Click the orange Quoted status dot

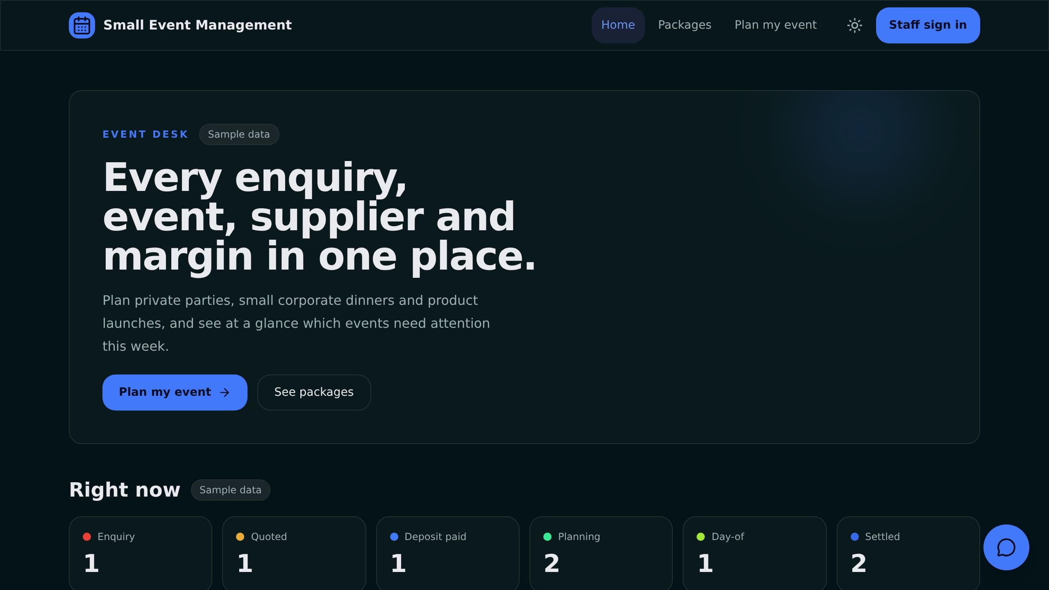pos(240,537)
